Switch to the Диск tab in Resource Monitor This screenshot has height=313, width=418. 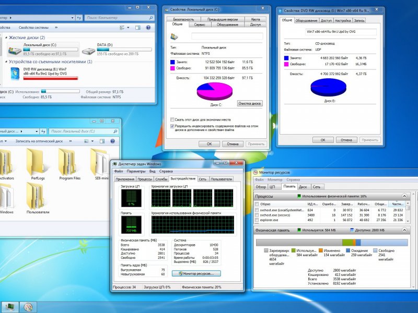[x=303, y=187]
